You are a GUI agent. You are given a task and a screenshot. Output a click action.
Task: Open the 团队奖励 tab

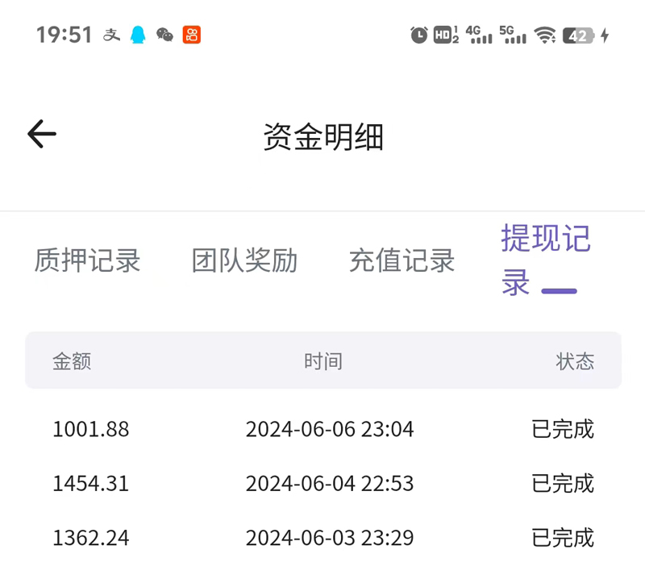(244, 260)
